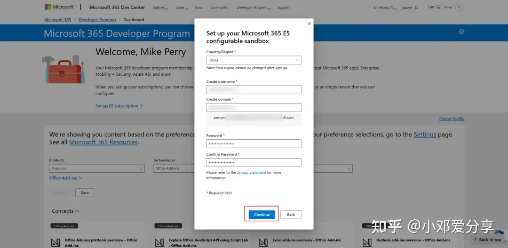Screen dimensions: 508x248
Task: Focus the Create domain field
Action: tap(254, 107)
